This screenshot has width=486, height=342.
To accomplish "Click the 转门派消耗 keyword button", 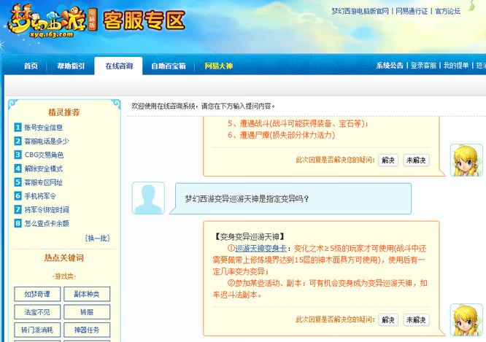I will (x=37, y=330).
